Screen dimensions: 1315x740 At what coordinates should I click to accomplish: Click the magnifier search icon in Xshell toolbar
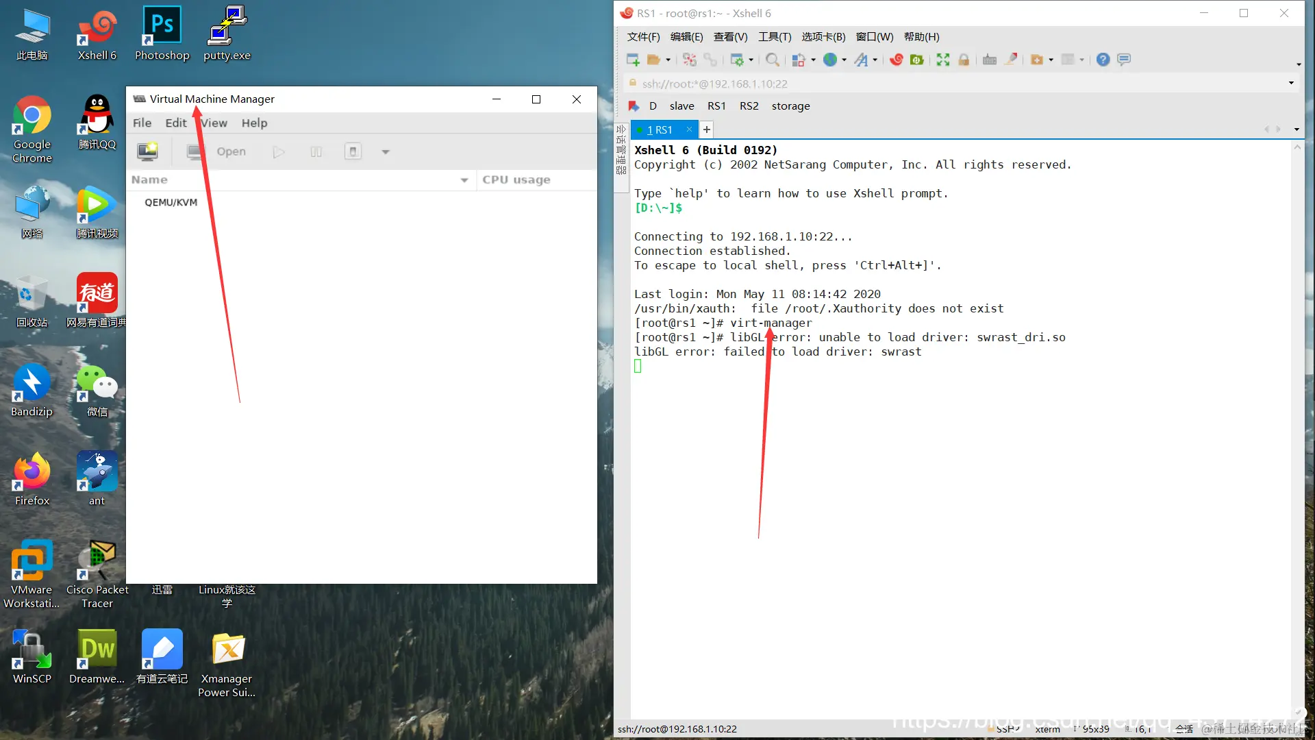click(772, 60)
